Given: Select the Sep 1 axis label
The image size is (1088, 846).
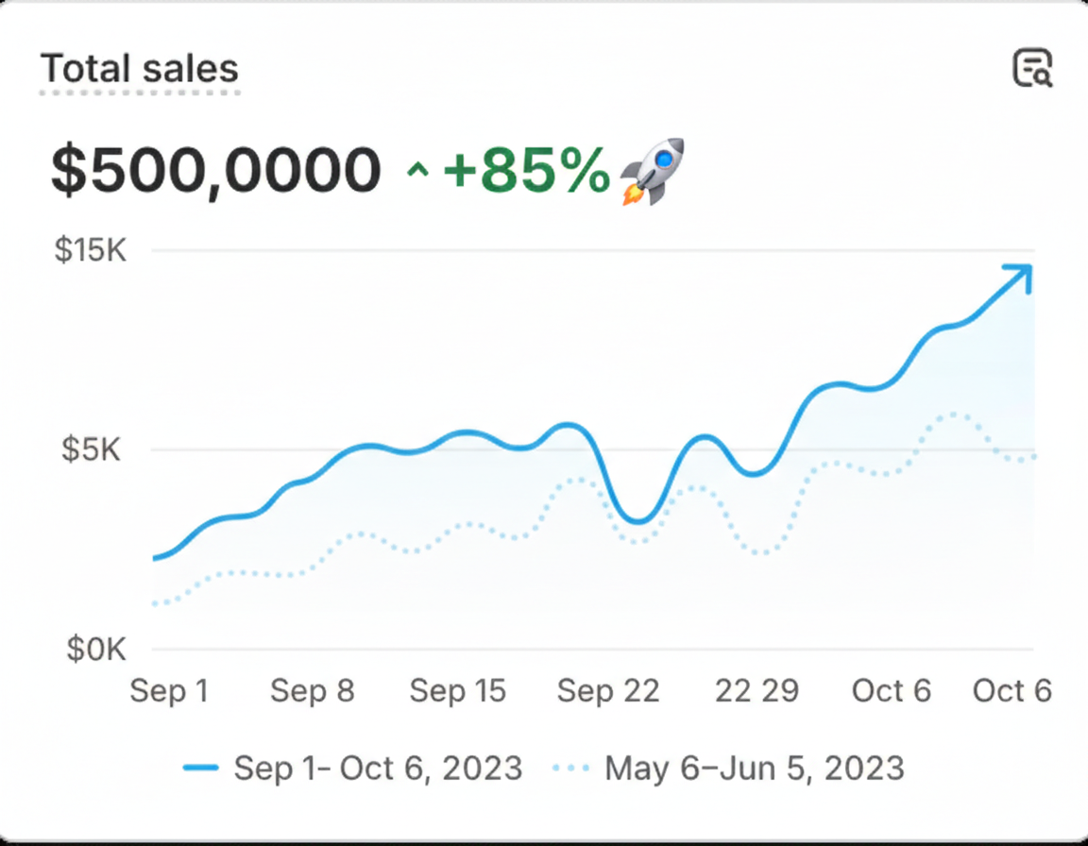Looking at the screenshot, I should click(169, 691).
